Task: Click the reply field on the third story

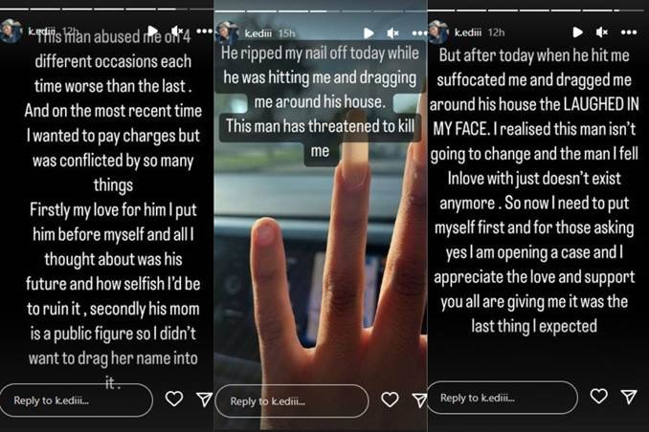Action: pos(503,398)
